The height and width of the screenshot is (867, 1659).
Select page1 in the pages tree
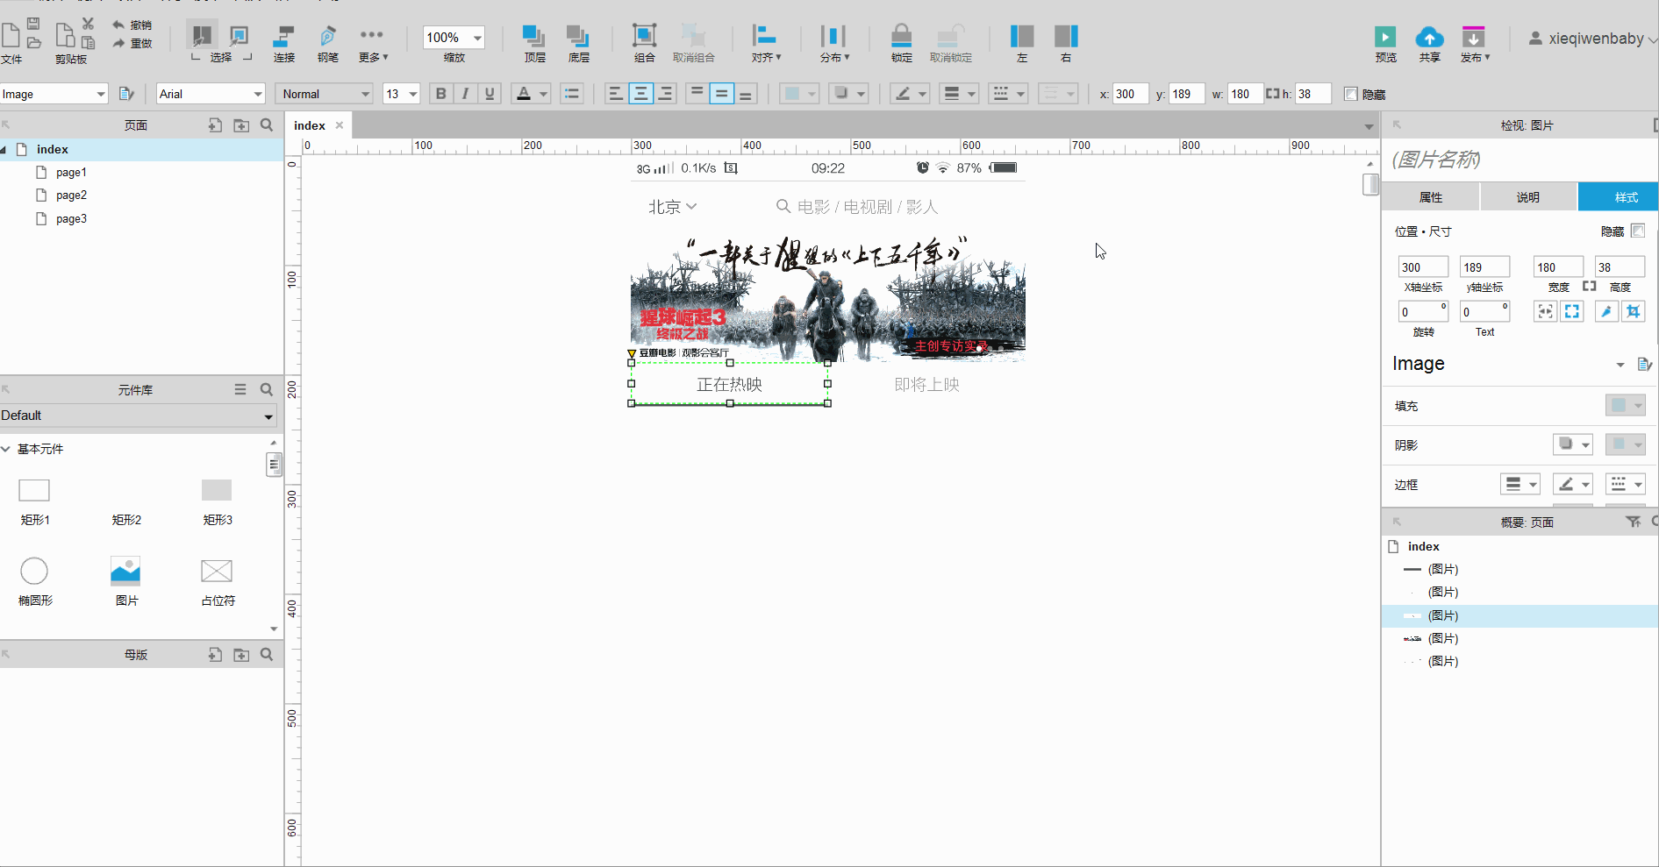(x=71, y=173)
